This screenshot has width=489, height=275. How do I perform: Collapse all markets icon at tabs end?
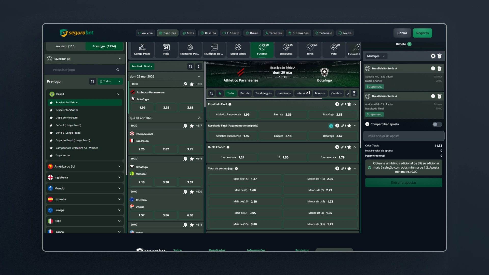tap(354, 93)
